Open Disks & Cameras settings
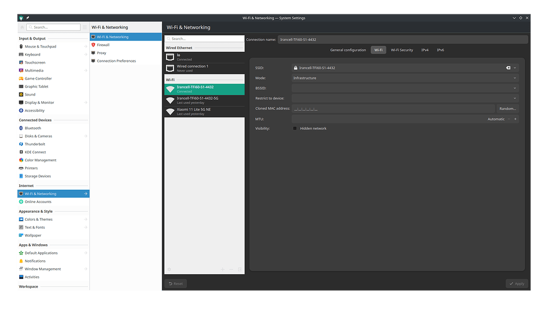 pyautogui.click(x=53, y=136)
